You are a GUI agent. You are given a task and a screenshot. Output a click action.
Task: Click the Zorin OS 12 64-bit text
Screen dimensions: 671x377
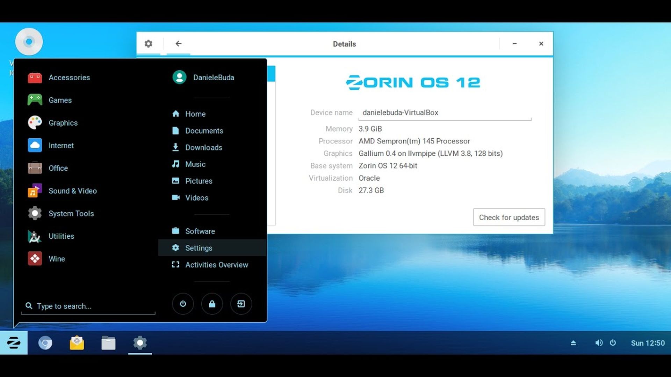click(388, 166)
